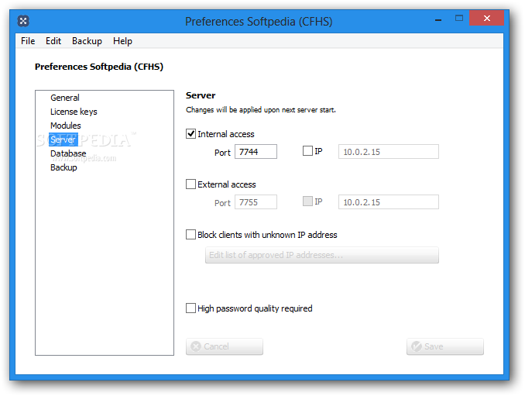The height and width of the screenshot is (396, 525).
Task: Close the Preferences window
Action: (486, 18)
